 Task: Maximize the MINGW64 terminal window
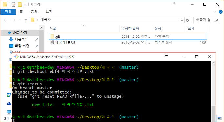pos(197,57)
